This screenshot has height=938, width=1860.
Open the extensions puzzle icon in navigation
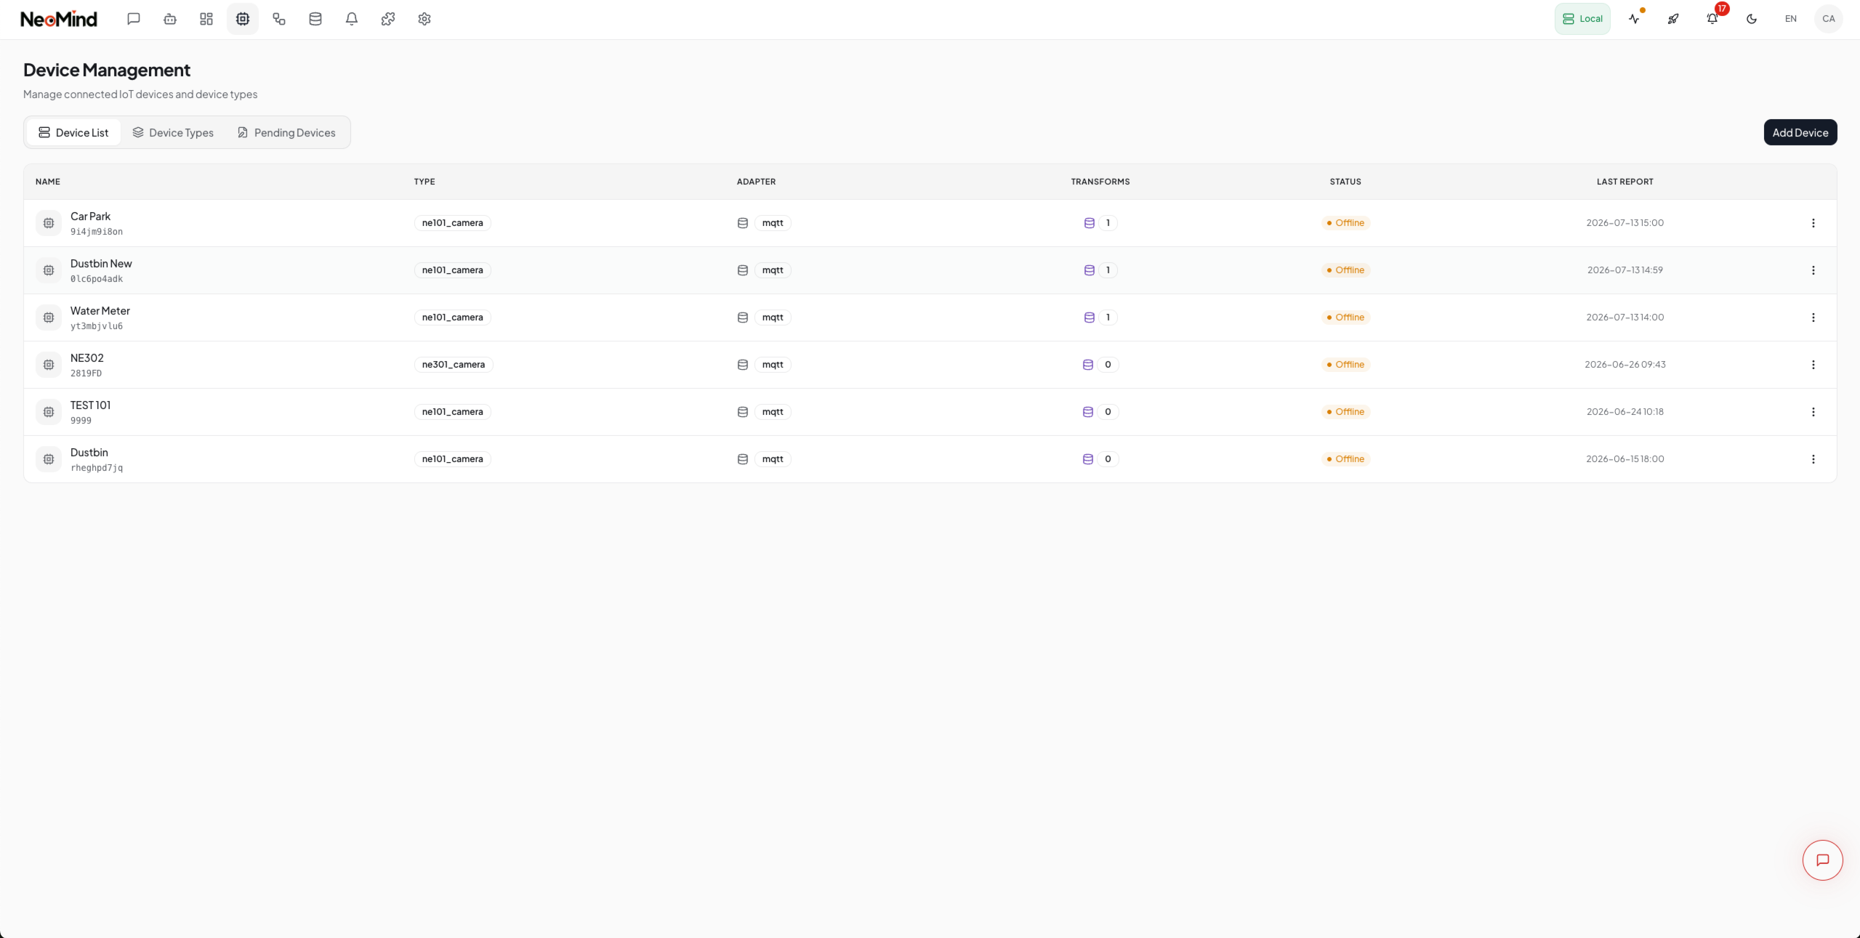[x=388, y=19]
